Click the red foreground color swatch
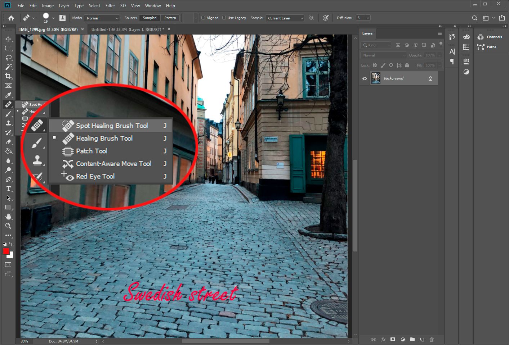The width and height of the screenshot is (509, 345). point(6,251)
